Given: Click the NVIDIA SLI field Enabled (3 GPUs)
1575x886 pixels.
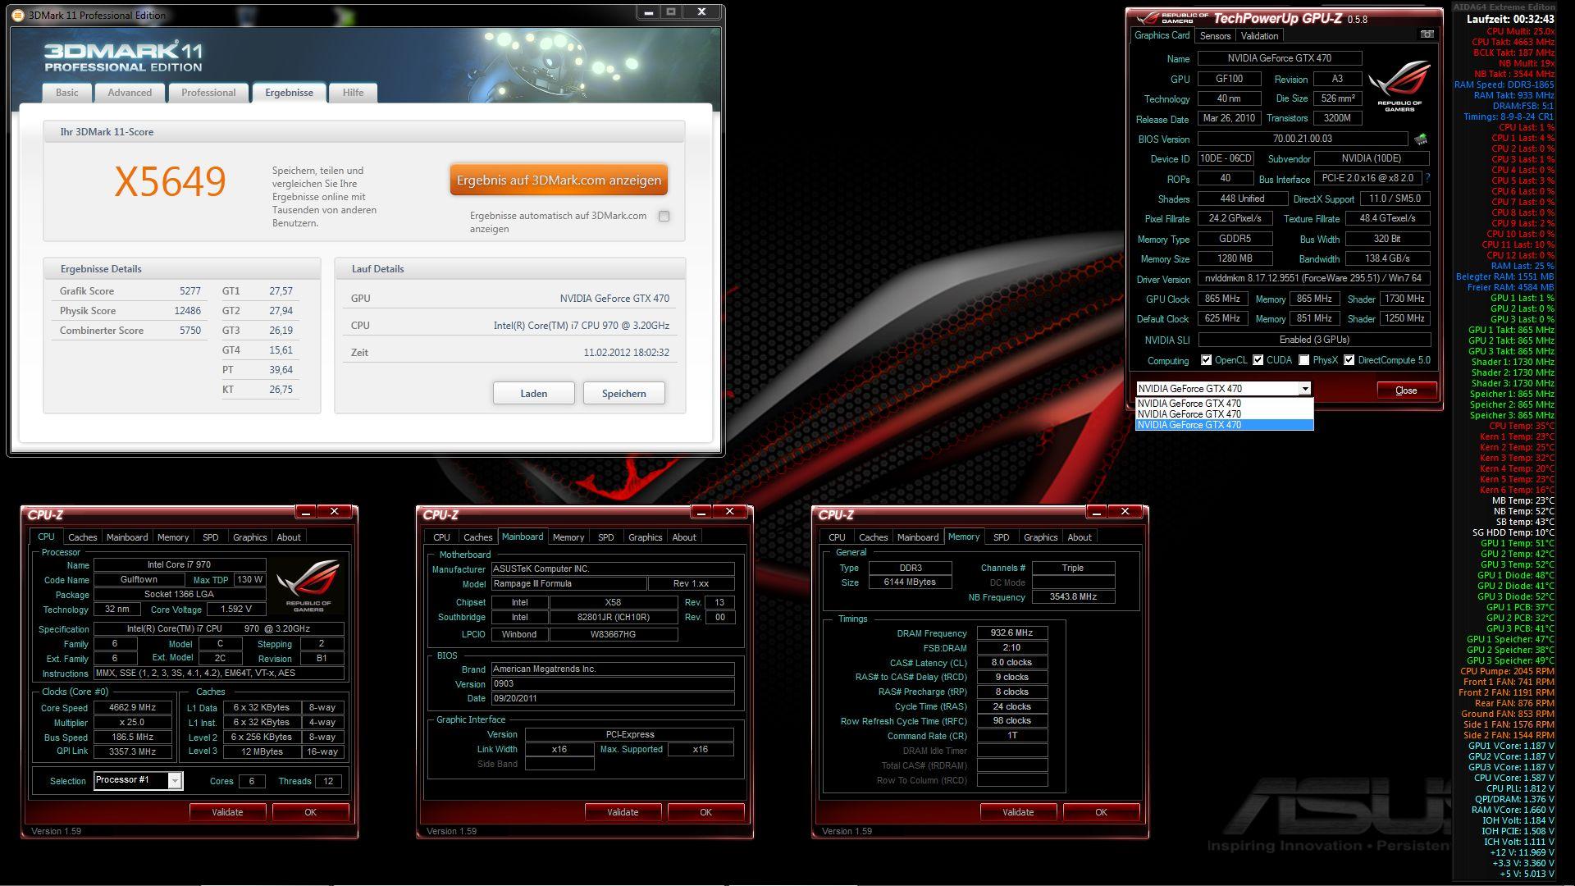Looking at the screenshot, I should point(1314,340).
